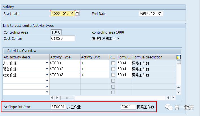Click the R... column header

(x=113, y=57)
